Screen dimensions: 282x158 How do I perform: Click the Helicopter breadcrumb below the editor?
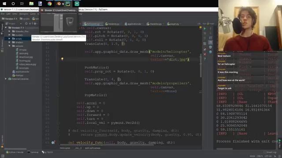(x=65, y=148)
